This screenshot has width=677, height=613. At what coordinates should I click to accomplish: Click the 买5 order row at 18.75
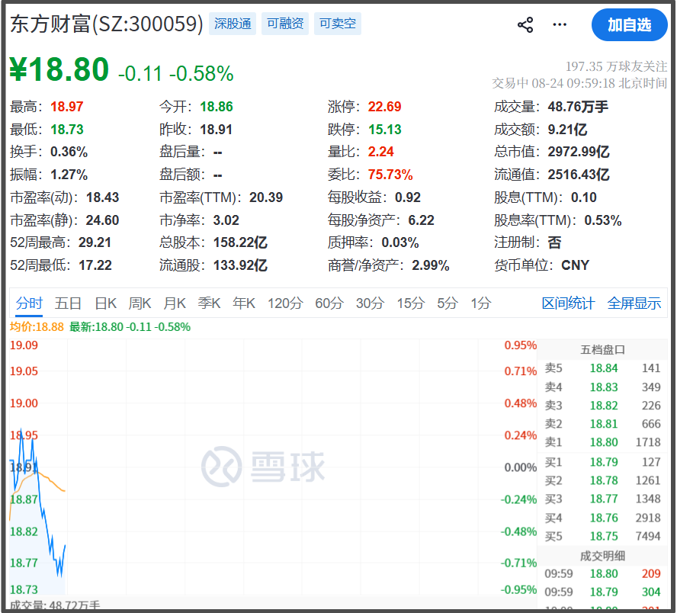pos(603,536)
